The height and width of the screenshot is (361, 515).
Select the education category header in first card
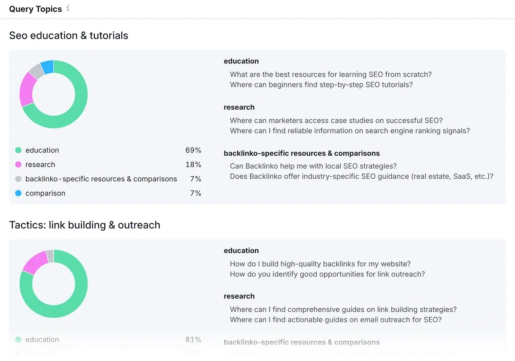pos(241,61)
